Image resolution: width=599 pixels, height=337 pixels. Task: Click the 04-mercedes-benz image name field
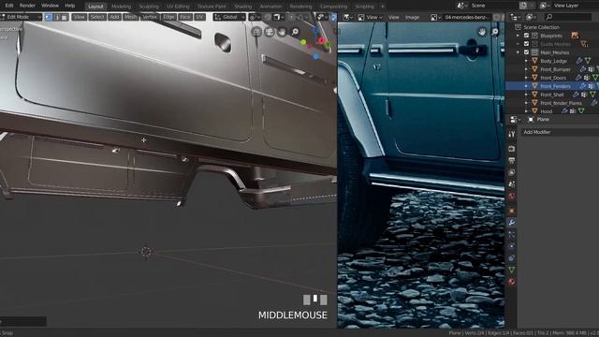coord(467,17)
